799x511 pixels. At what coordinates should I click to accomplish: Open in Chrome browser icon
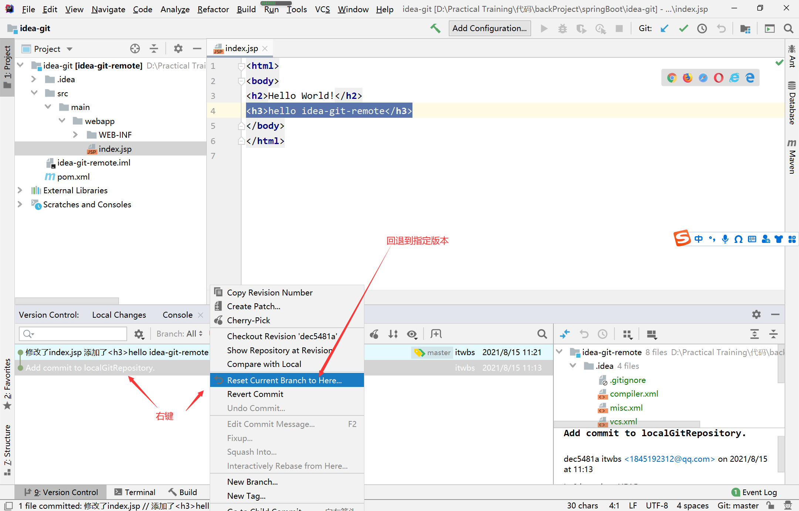(672, 78)
